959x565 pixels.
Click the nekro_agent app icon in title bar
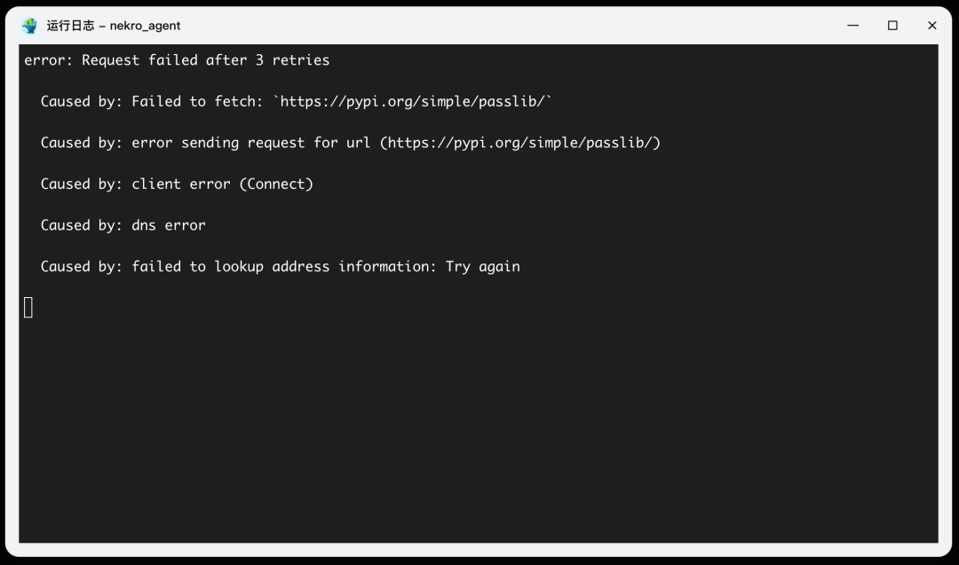coord(30,26)
